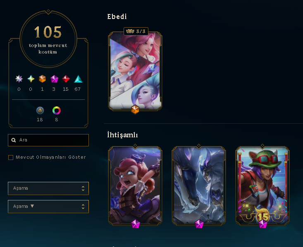This screenshot has width=303, height=247.
Task: Click the blue-gray crest icon showing 18
Action: [x=40, y=111]
